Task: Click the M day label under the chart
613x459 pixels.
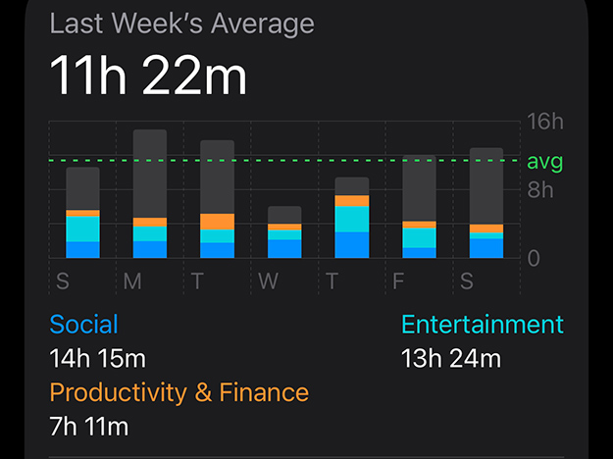Action: tap(132, 282)
